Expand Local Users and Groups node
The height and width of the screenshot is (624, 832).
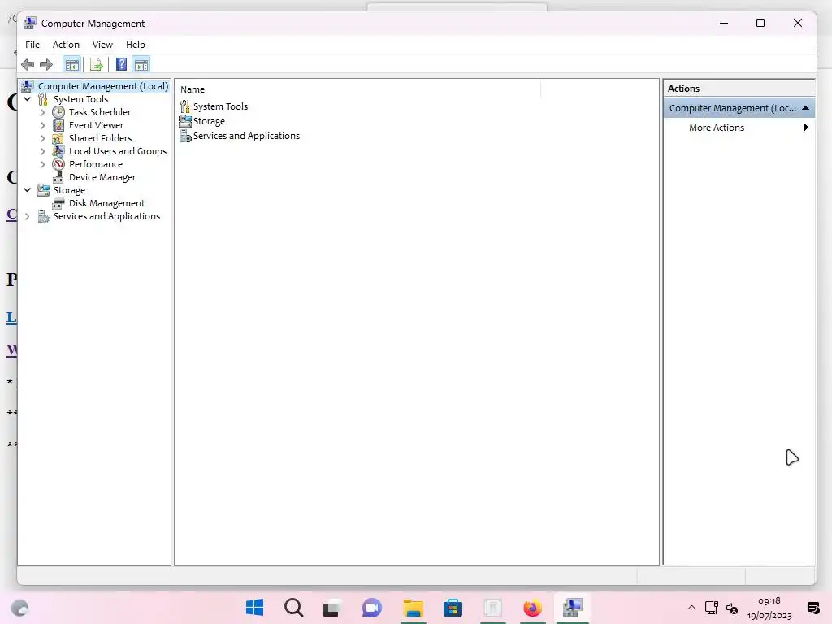click(43, 151)
